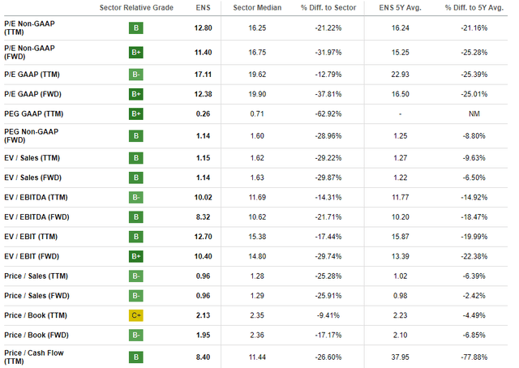The height and width of the screenshot is (368, 519).
Task: Click the 5Y average value 22.93
Action: click(400, 75)
